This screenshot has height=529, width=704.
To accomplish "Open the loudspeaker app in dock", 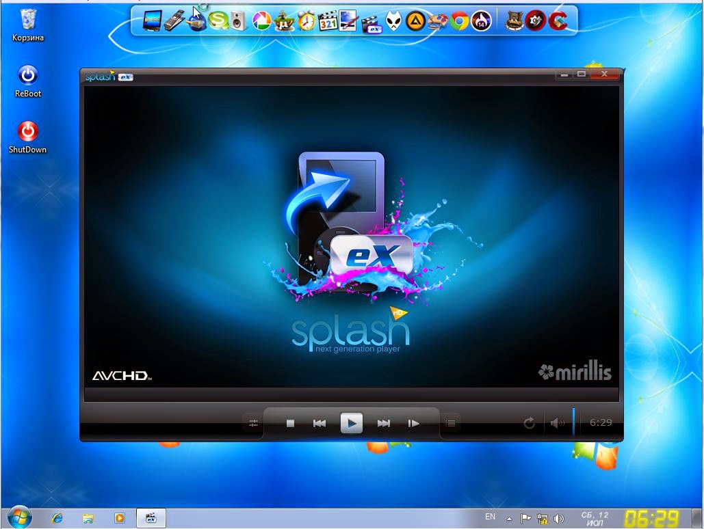I will [239, 21].
